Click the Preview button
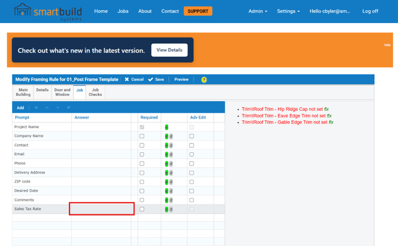 [x=181, y=79]
